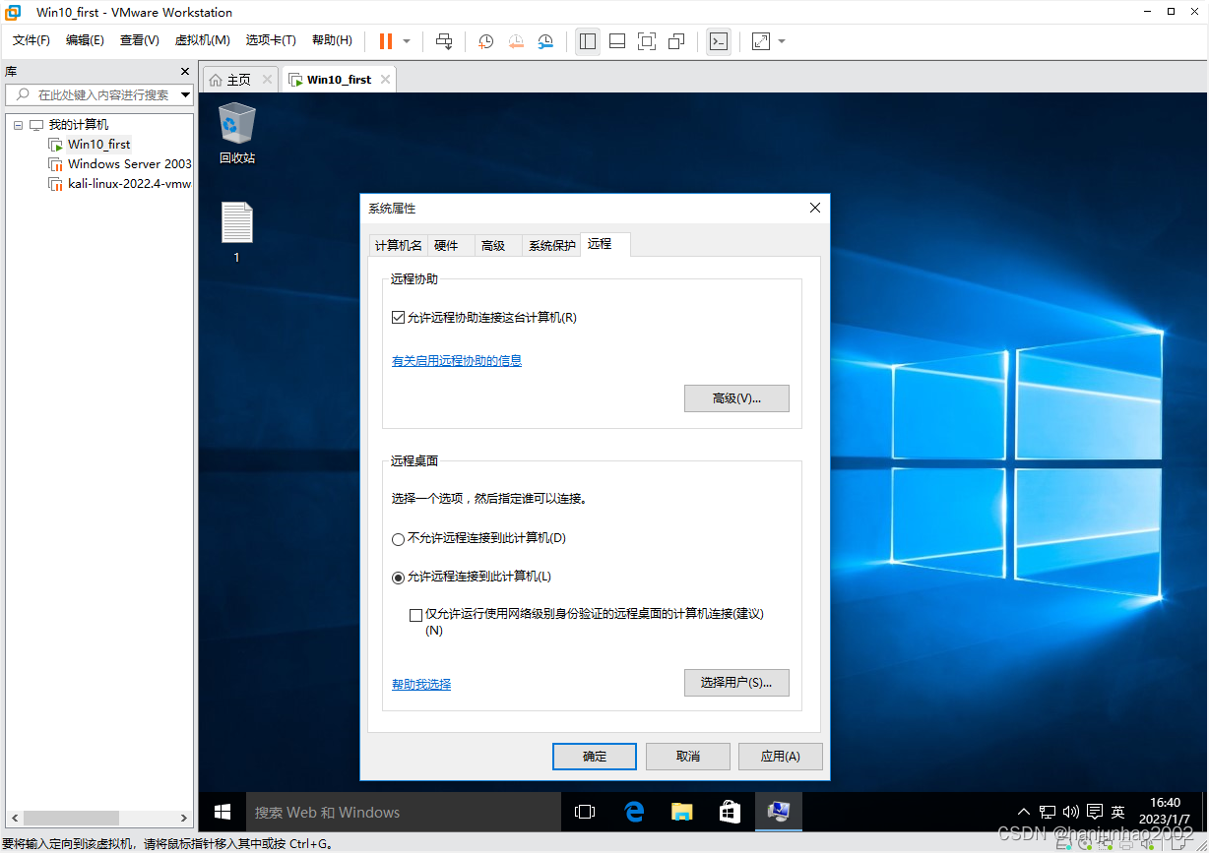The width and height of the screenshot is (1209, 853).
Task: Open the library search dropdown arrow
Action: pyautogui.click(x=185, y=95)
